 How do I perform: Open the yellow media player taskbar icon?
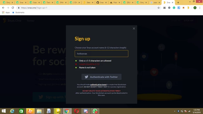coord(58,111)
